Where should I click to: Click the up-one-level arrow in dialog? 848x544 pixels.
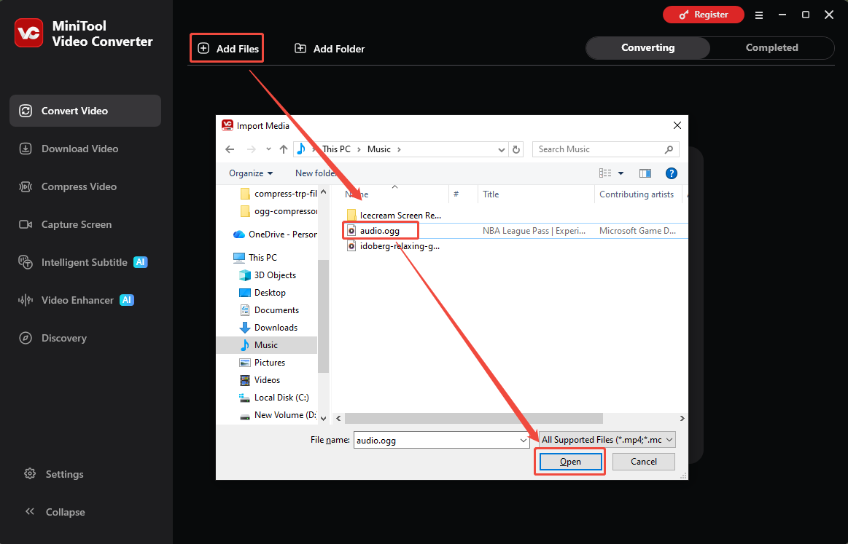pyautogui.click(x=284, y=149)
